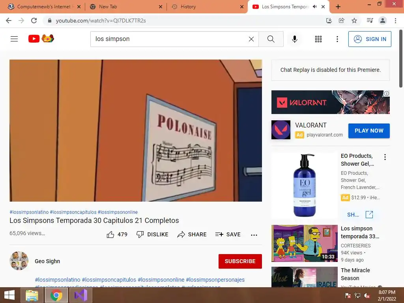Open the ad info icon on Valorant banner

point(387,94)
